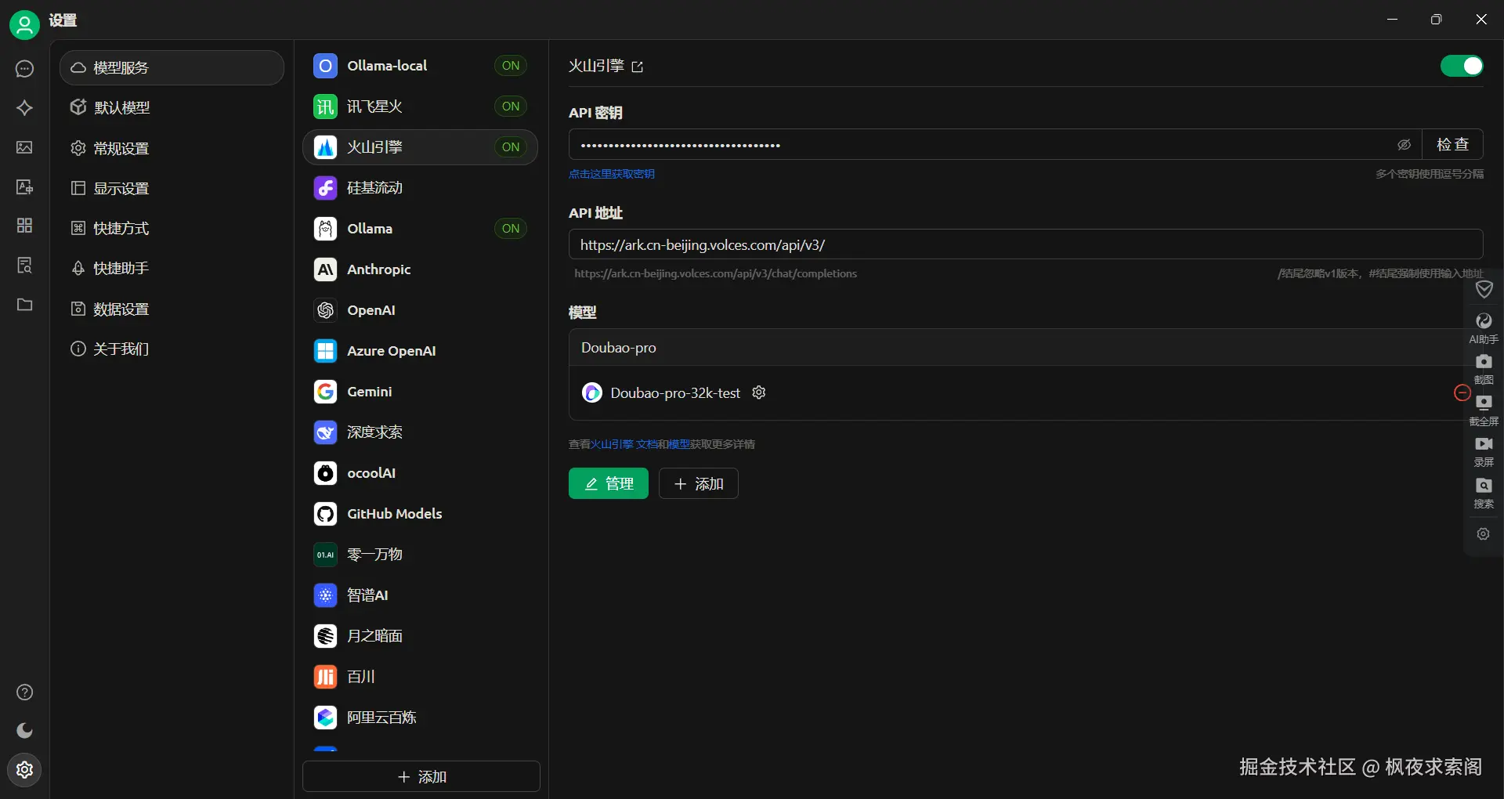1504x799 pixels.
Task: Open 数据设置 section
Action: coord(172,309)
